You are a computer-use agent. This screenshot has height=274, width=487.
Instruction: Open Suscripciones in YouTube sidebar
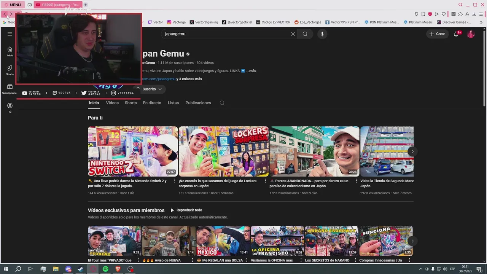10,89
